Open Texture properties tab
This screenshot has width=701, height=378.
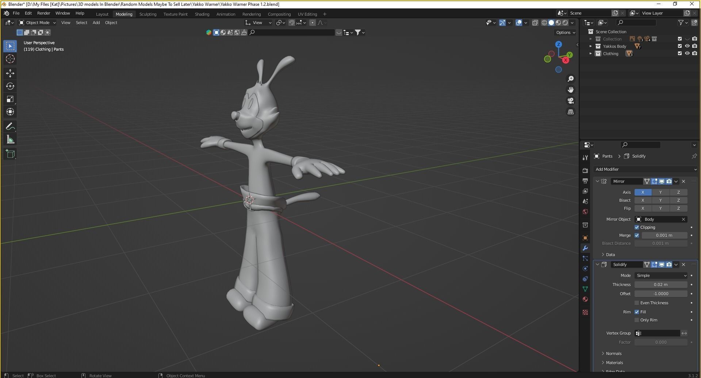click(x=585, y=312)
